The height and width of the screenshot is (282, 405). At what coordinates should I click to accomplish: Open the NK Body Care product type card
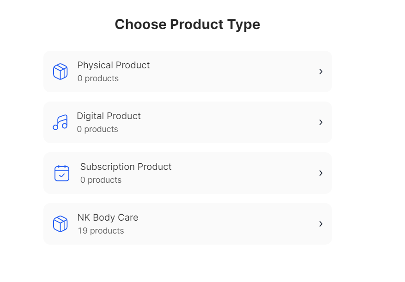click(208, 224)
